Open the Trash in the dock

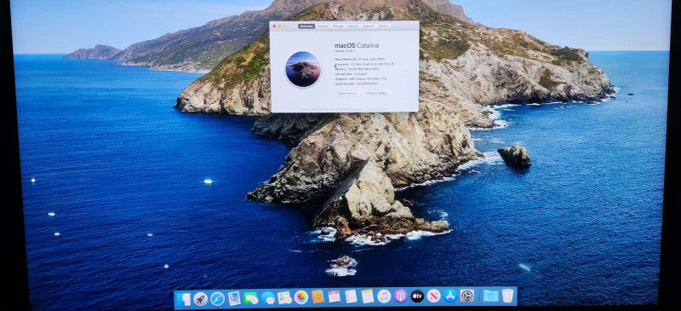pyautogui.click(x=507, y=296)
